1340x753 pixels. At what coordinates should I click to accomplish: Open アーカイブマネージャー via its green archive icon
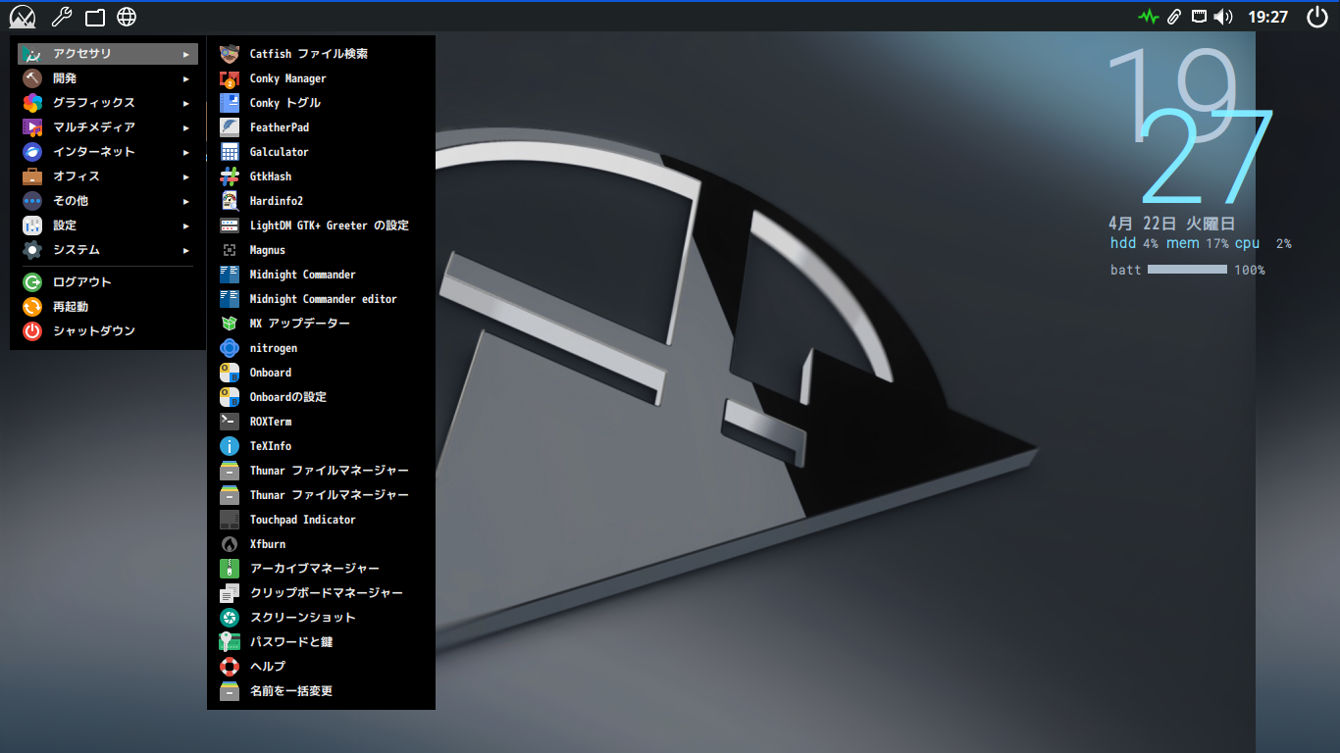230,569
